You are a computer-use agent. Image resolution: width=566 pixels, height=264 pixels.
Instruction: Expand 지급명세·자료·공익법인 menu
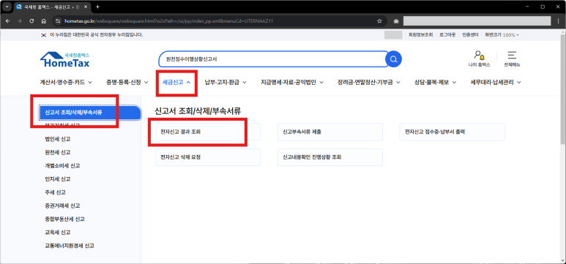tap(292, 82)
